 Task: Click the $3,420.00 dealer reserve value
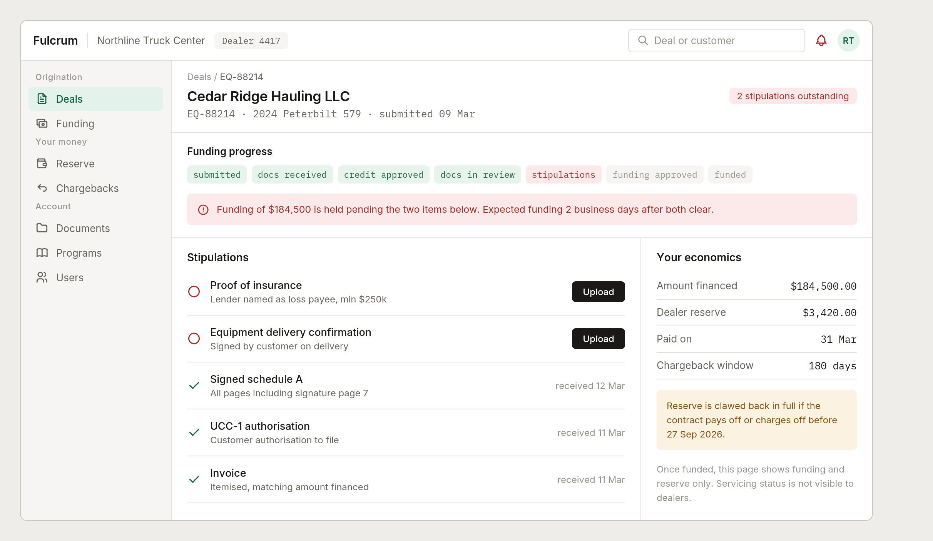tap(829, 313)
